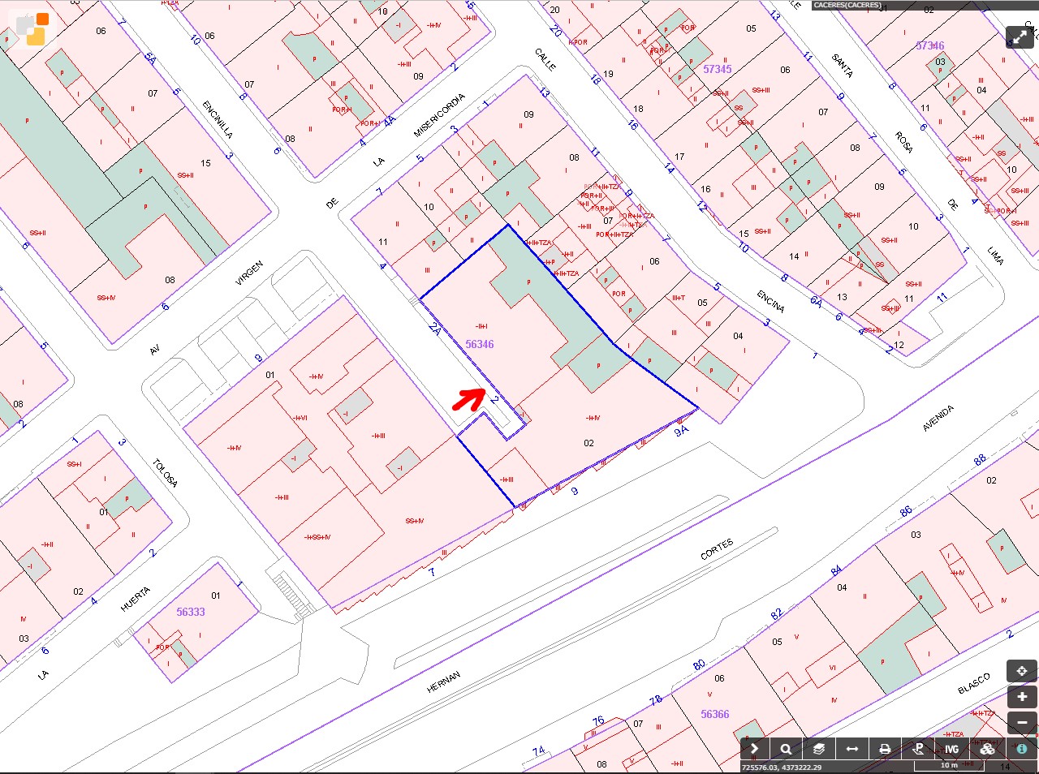
Task: Click the parcel P tool icon
Action: tap(919, 749)
